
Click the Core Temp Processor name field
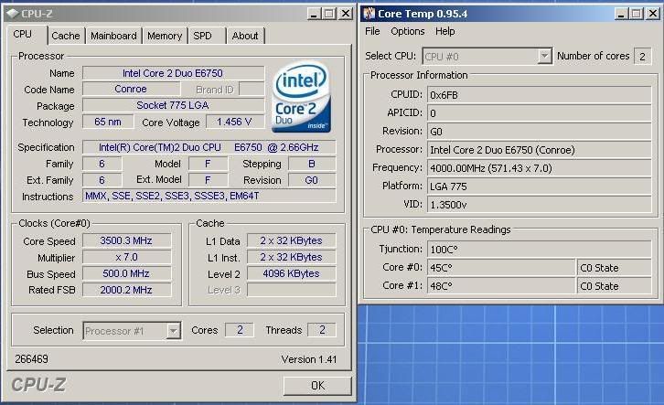point(539,150)
